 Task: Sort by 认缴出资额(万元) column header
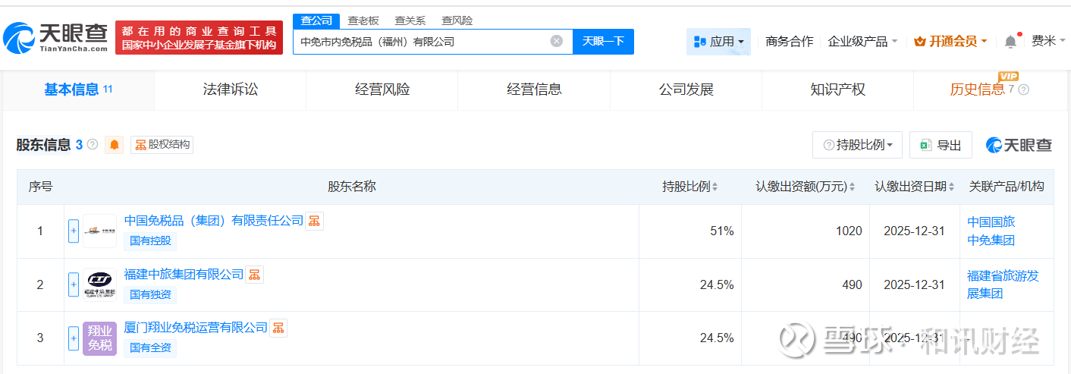pyautogui.click(x=805, y=187)
